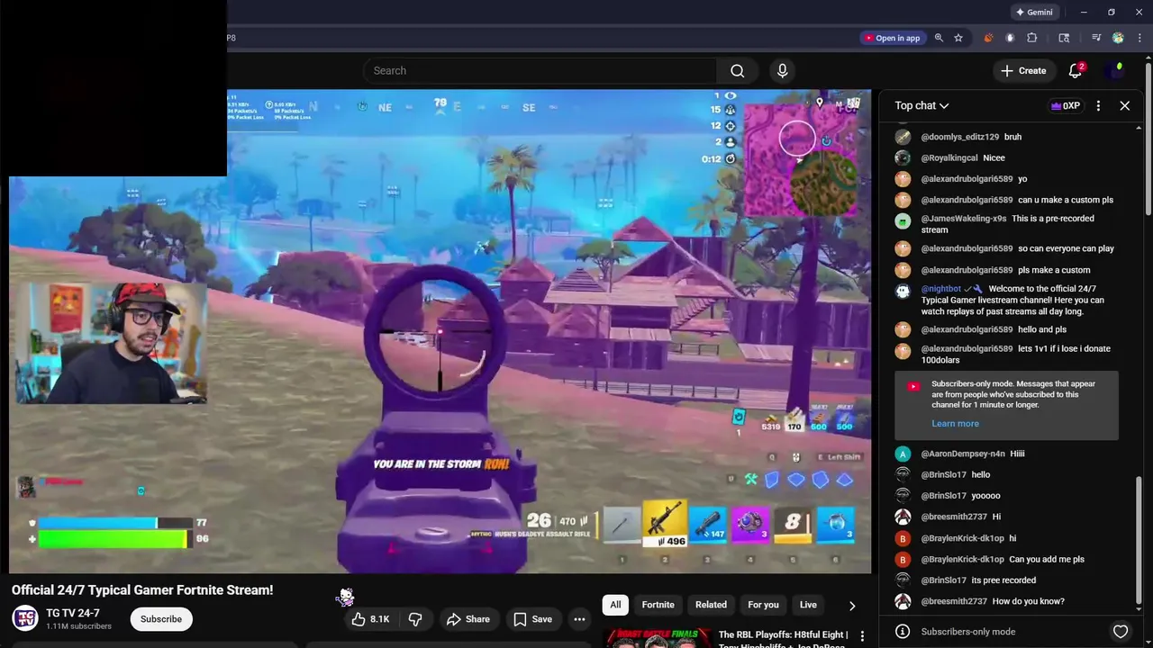
Task: Click the subscribers-only mode info icon
Action: [x=903, y=632]
